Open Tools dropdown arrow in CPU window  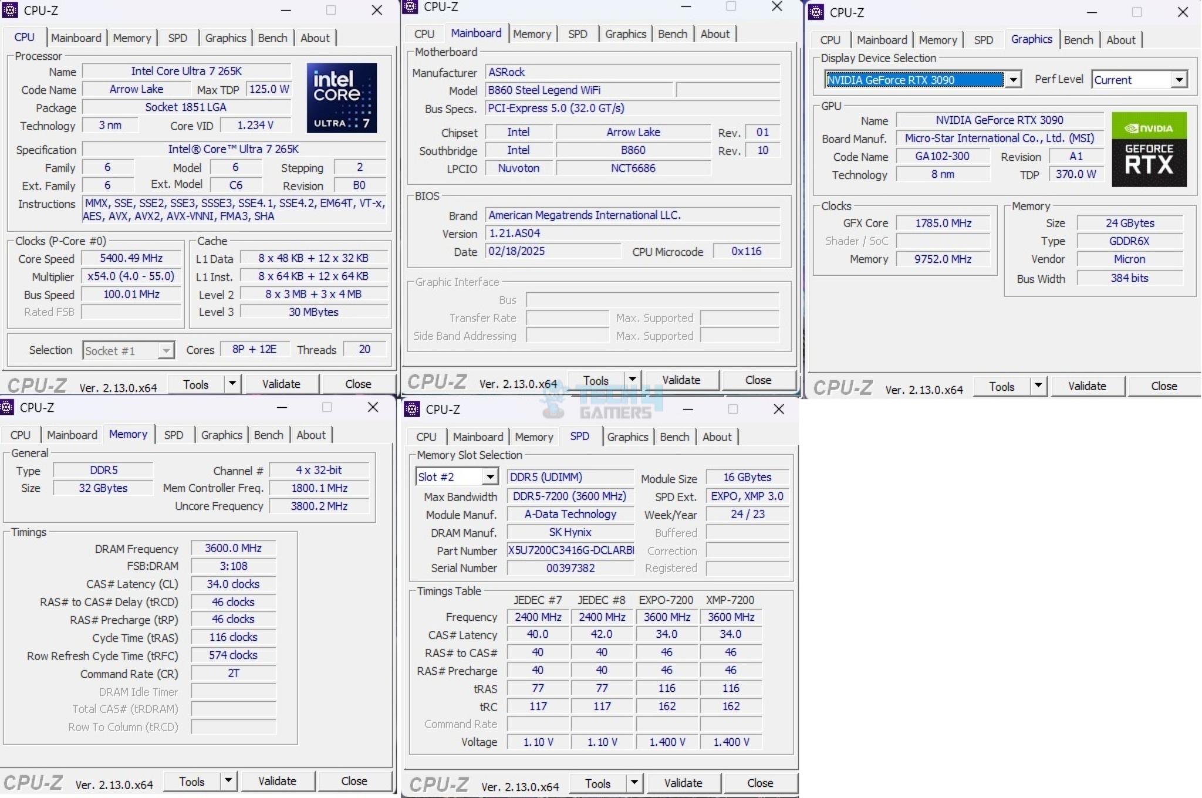(232, 384)
